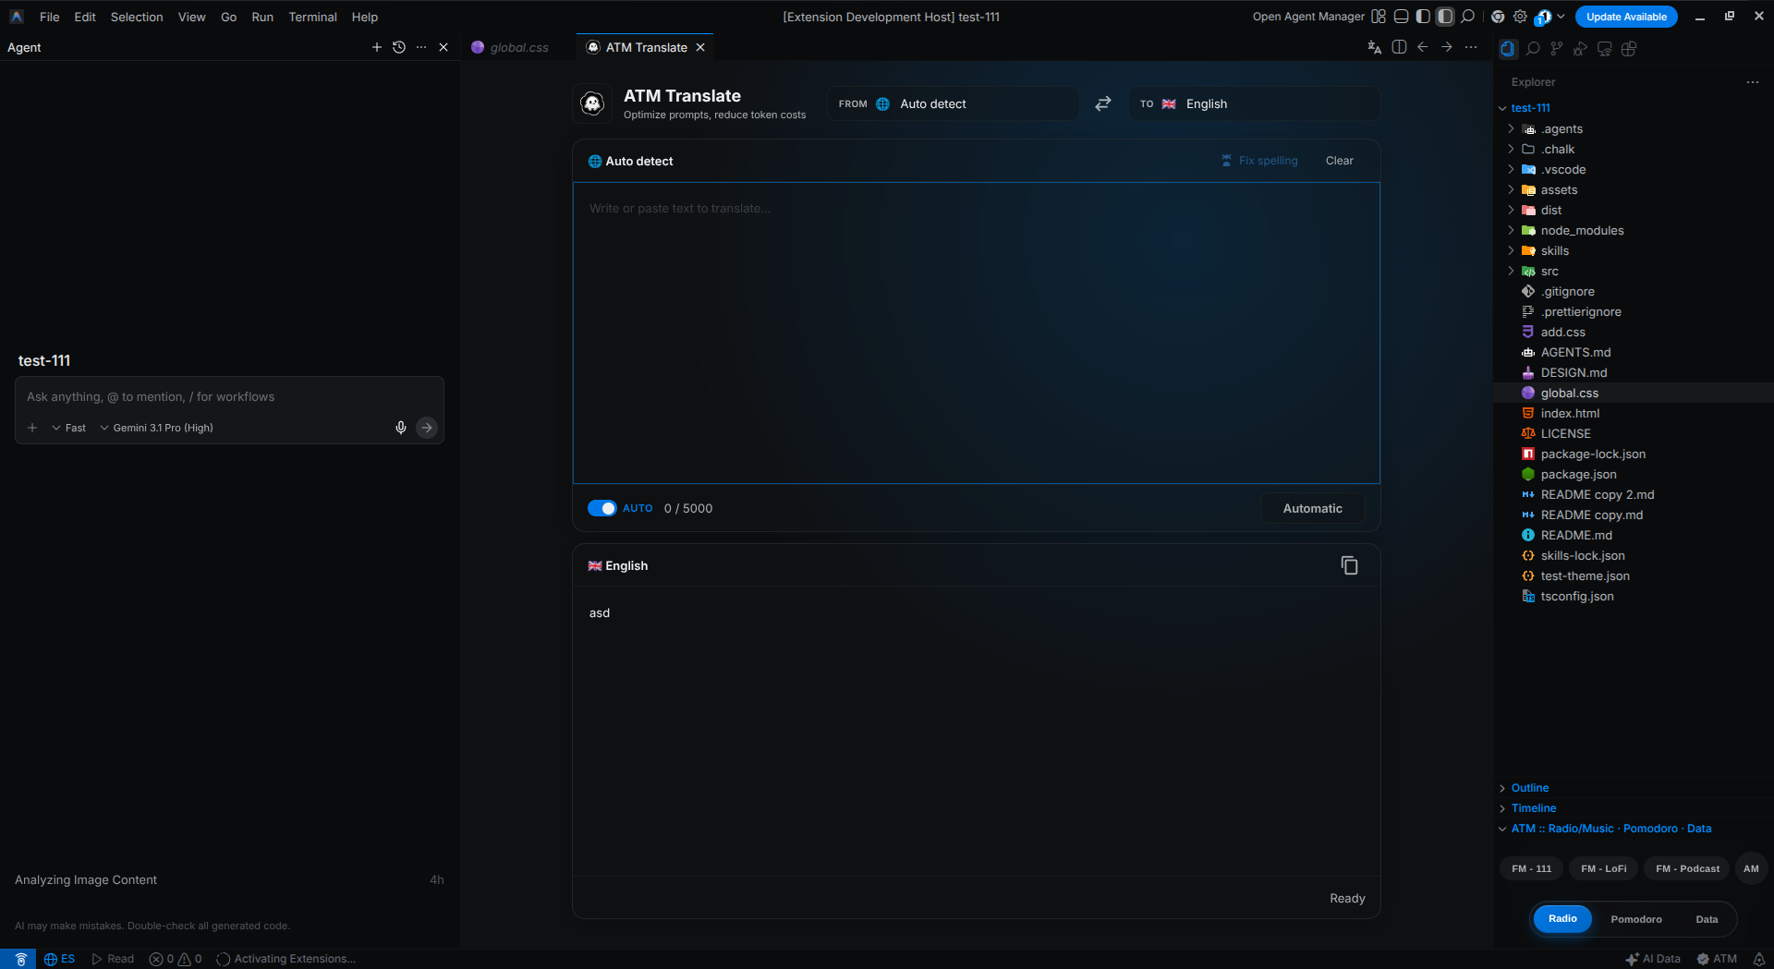Open the Remote Explorer view

pyautogui.click(x=1605, y=48)
